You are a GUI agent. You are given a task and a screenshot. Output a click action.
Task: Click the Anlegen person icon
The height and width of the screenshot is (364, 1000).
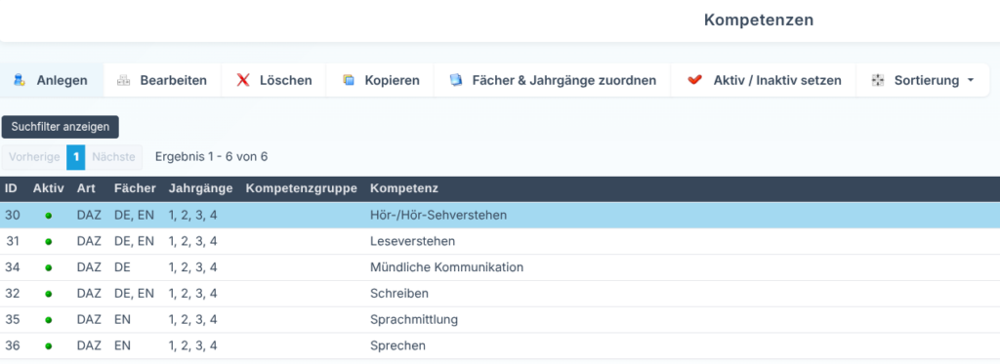(20, 80)
